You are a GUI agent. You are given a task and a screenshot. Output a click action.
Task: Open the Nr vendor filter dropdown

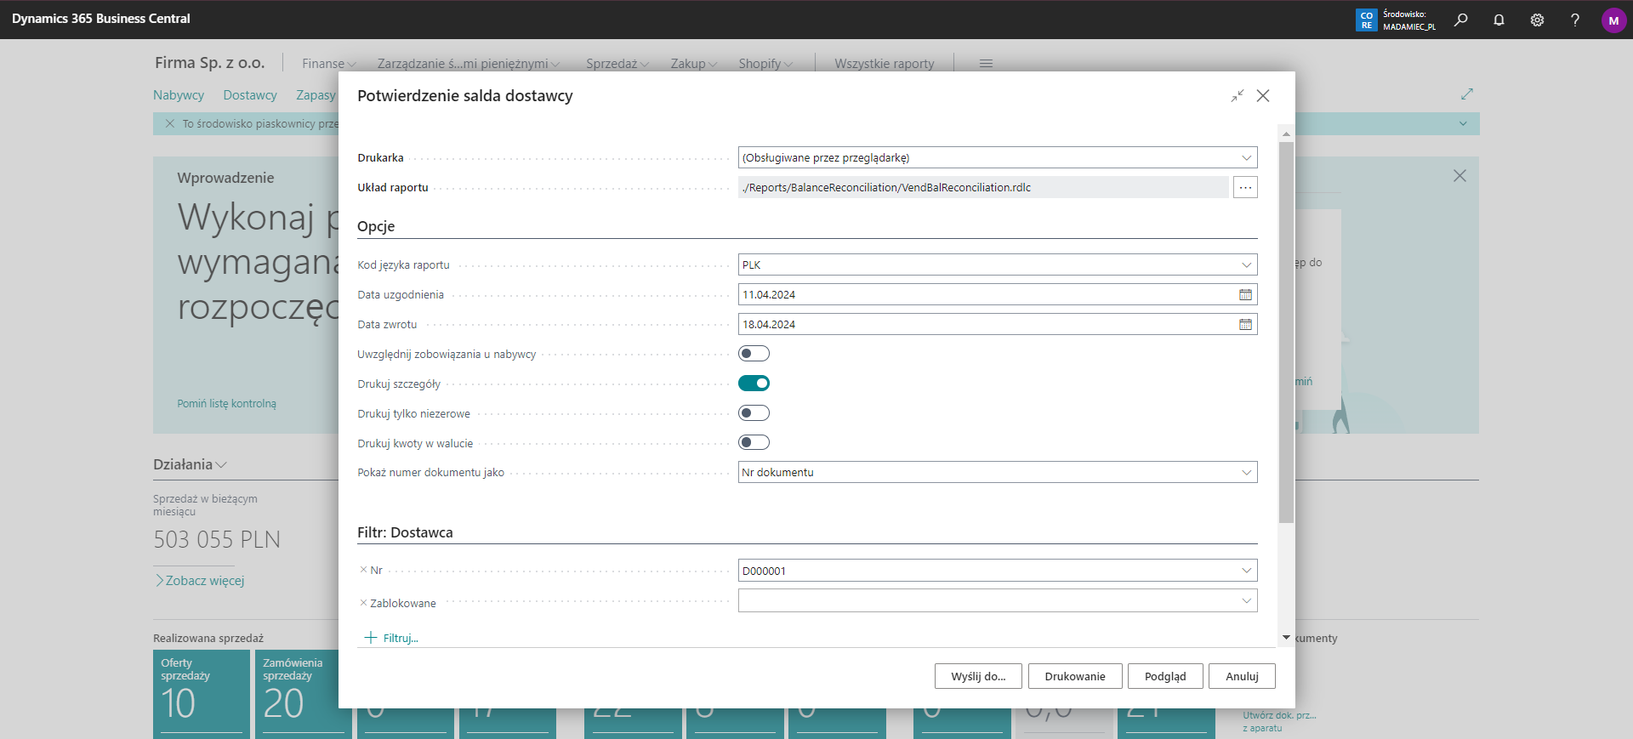(1246, 571)
